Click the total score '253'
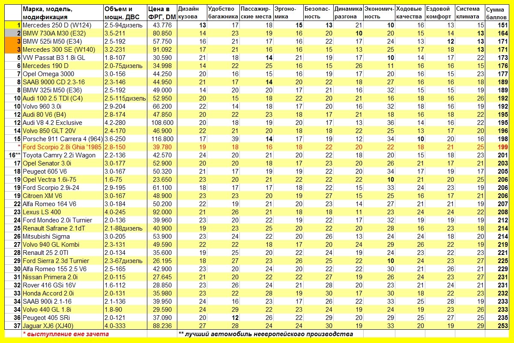514x343 pixels. coord(497,326)
